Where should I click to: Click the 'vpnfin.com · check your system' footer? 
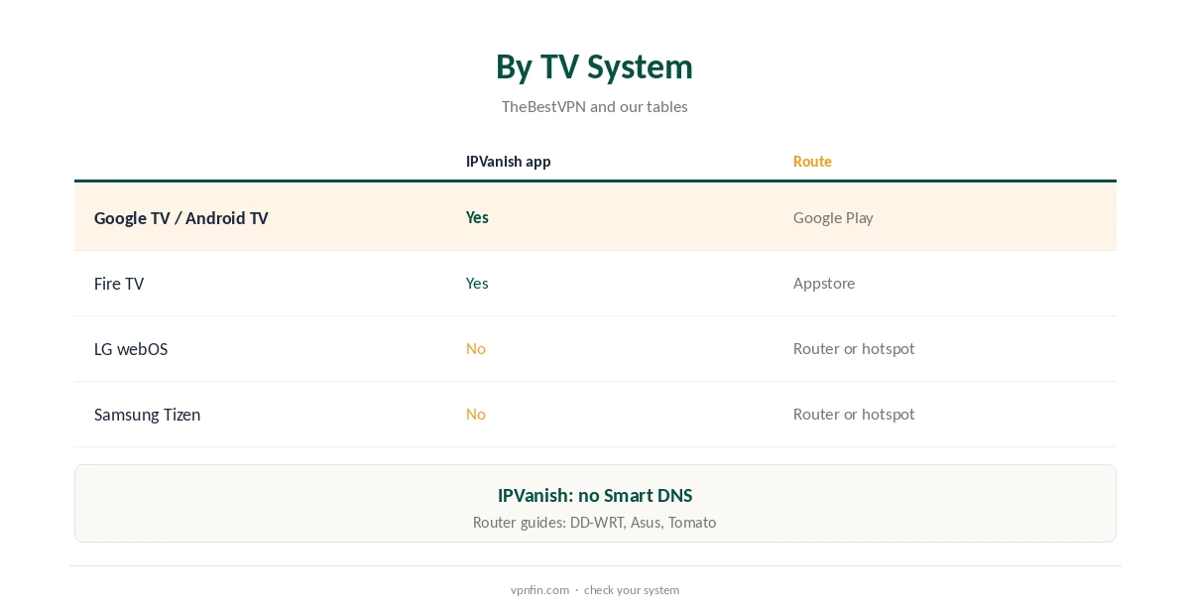coord(595,589)
